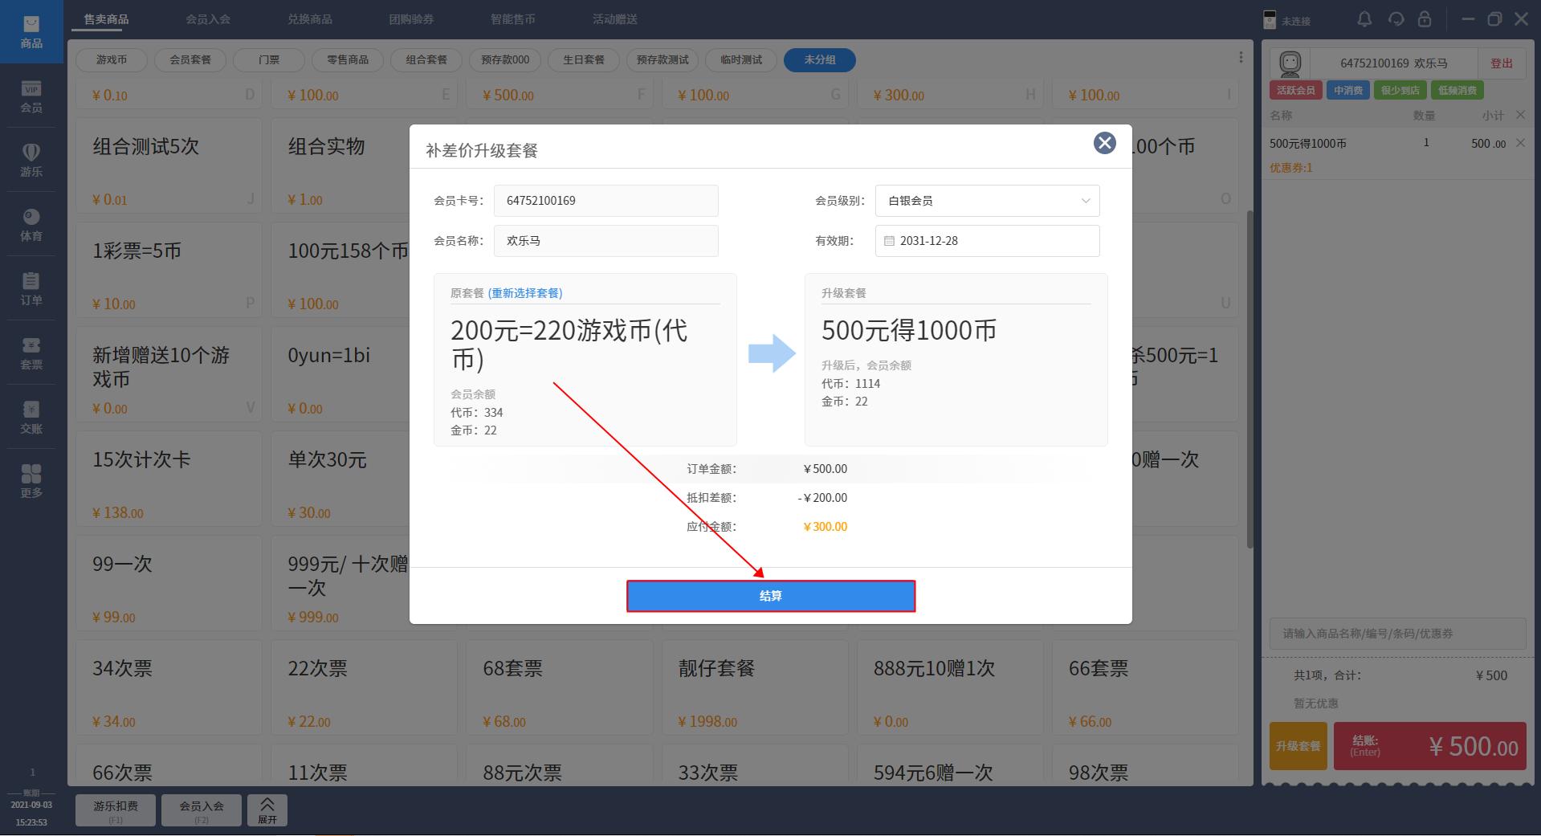Open the 体育 section in sidebar
Viewport: 1541px width, 836px height.
tap(31, 225)
